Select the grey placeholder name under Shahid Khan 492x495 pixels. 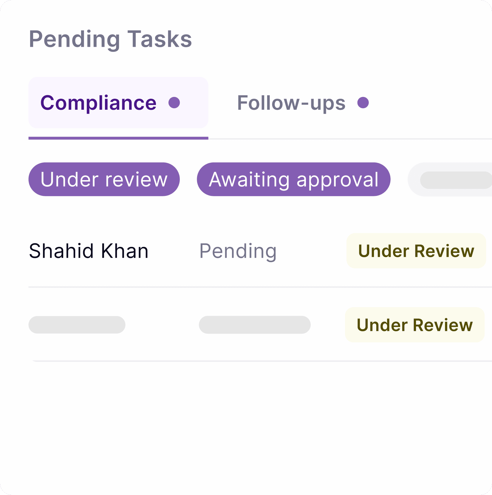click(x=77, y=325)
